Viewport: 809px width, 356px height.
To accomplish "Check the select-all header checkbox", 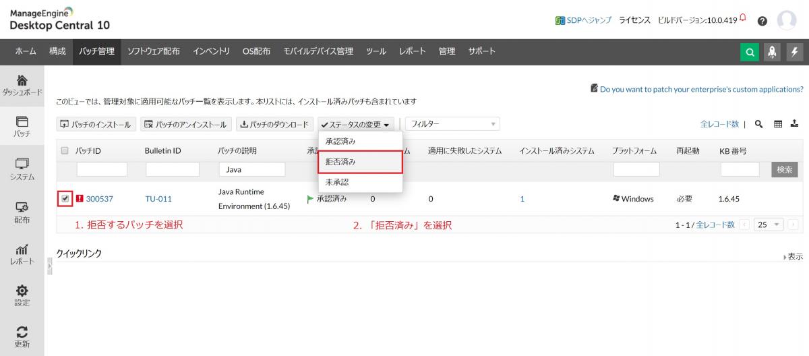I will [65, 150].
